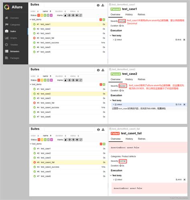
Task: Open test_demo#test_case1 link above title
Action: tap(123, 4)
